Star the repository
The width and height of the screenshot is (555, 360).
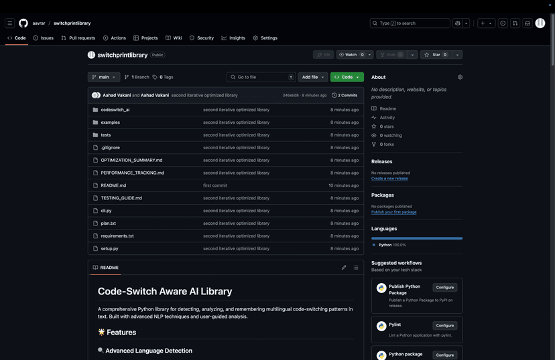(436, 55)
